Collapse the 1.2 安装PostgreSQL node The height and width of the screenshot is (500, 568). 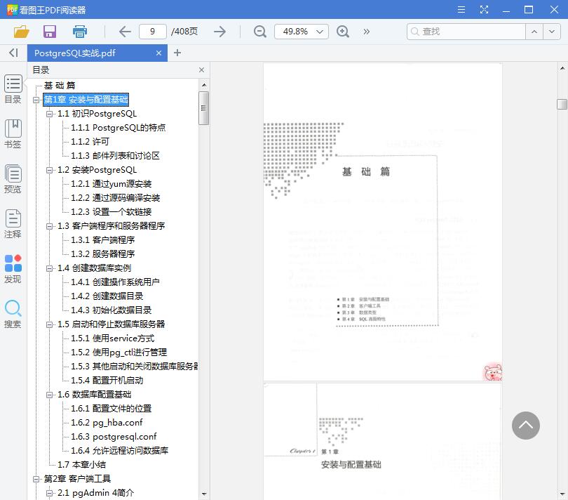click(49, 170)
